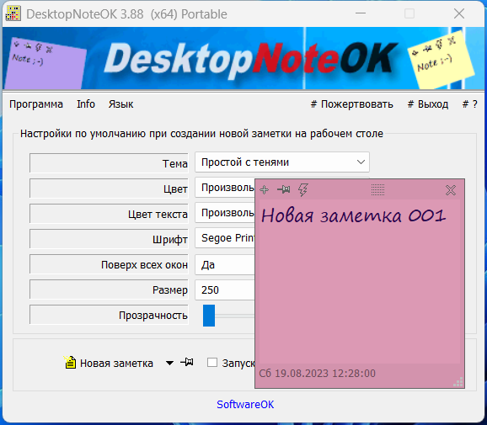Close the pink sticky note
The height and width of the screenshot is (425, 487).
tap(451, 190)
